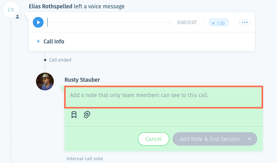This screenshot has height=163, width=277.
Task: Click the person badge on ER avatar
Action: (x=17, y=17)
